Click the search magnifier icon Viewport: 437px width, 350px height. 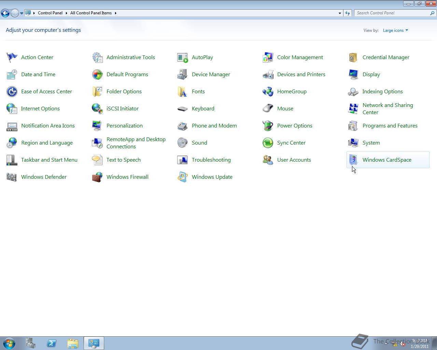click(x=433, y=13)
